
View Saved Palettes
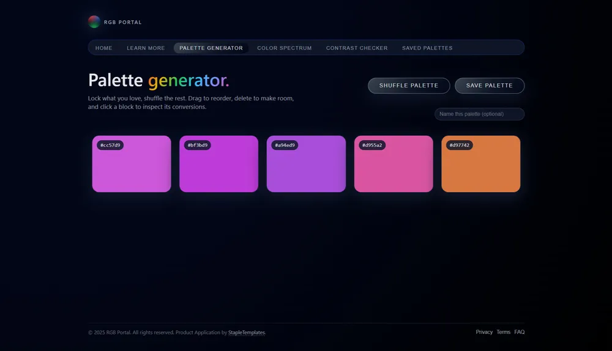tap(427, 48)
